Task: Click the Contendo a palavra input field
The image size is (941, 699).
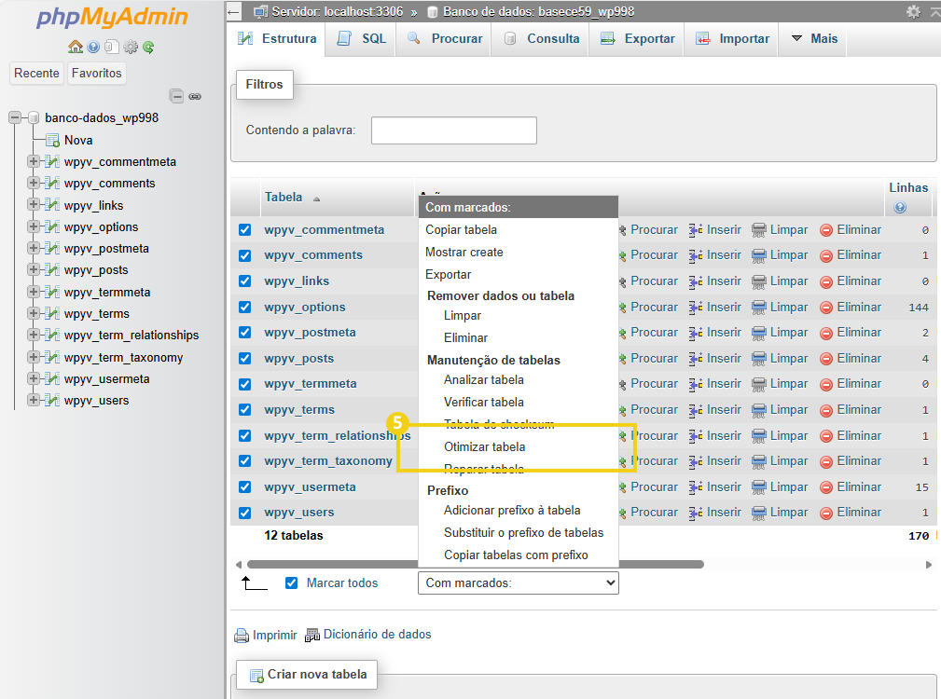Action: [x=453, y=130]
